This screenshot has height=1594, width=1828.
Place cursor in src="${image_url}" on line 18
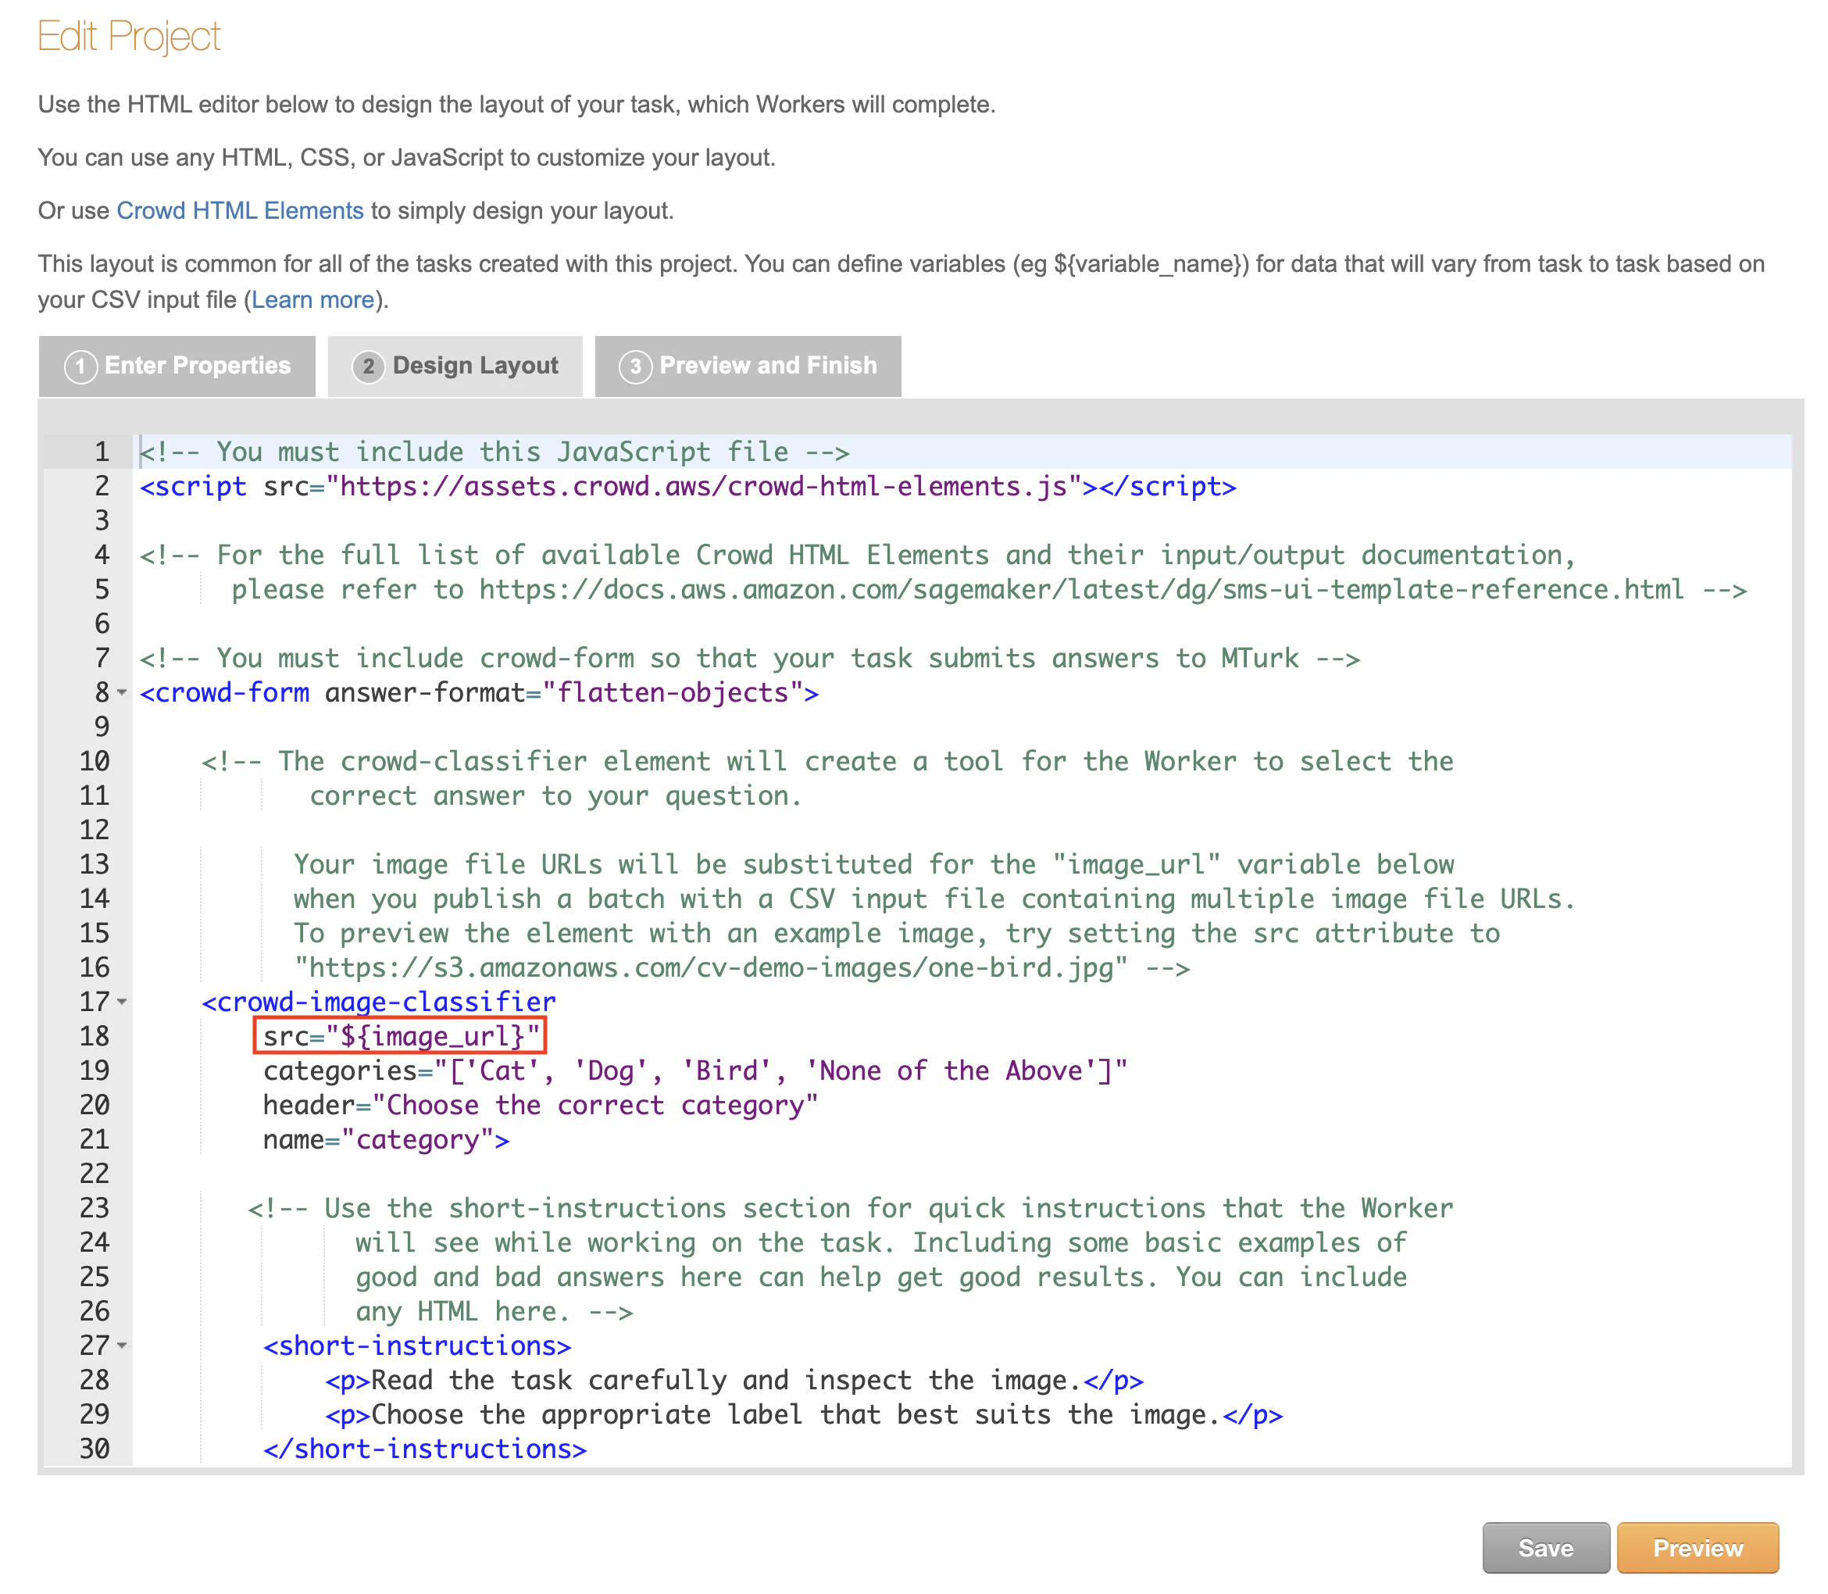pyautogui.click(x=401, y=1036)
